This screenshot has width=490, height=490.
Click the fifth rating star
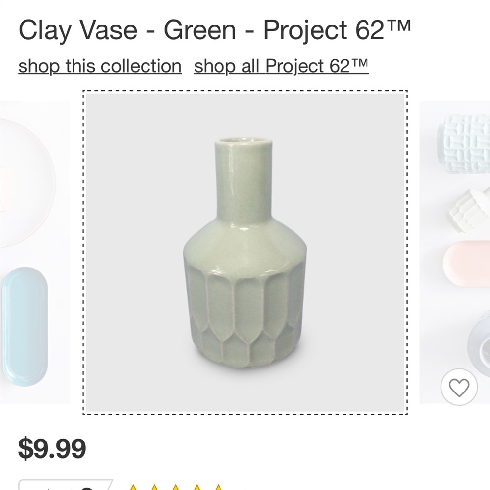(x=219, y=487)
